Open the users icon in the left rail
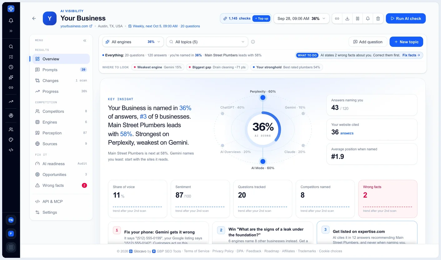This screenshot has width=441, height=260. 11,129
